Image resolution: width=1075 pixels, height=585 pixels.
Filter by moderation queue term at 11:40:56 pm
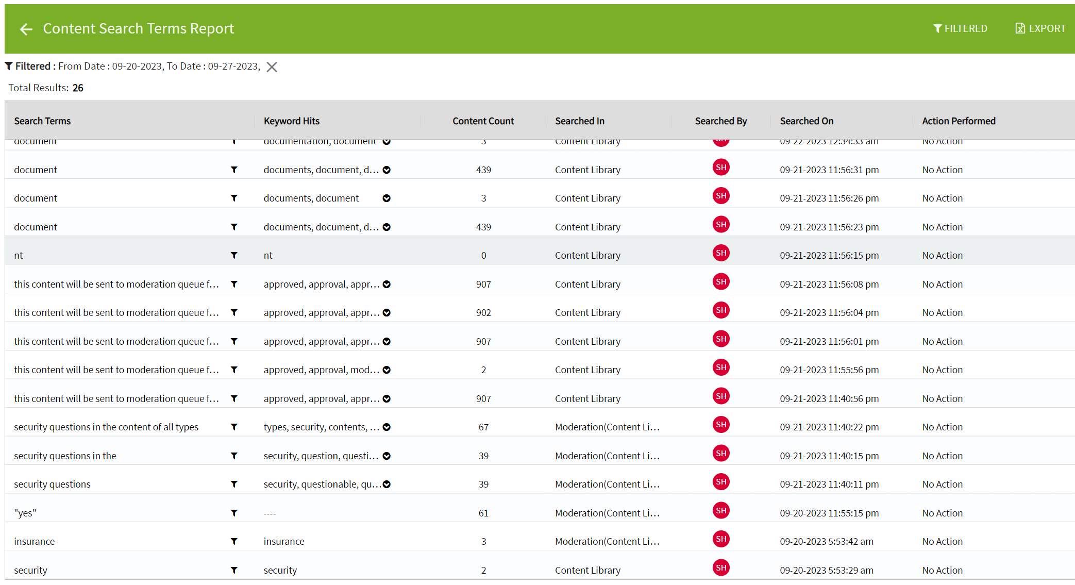click(x=234, y=398)
